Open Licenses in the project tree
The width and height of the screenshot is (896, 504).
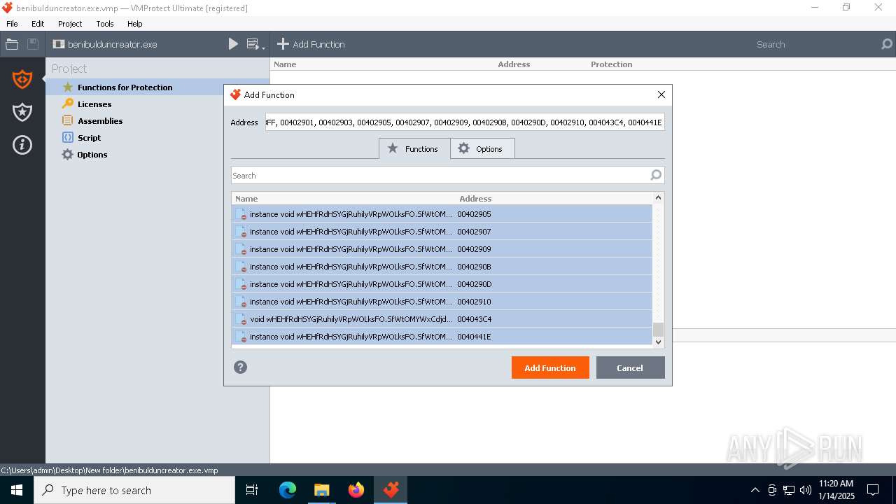pos(94,104)
